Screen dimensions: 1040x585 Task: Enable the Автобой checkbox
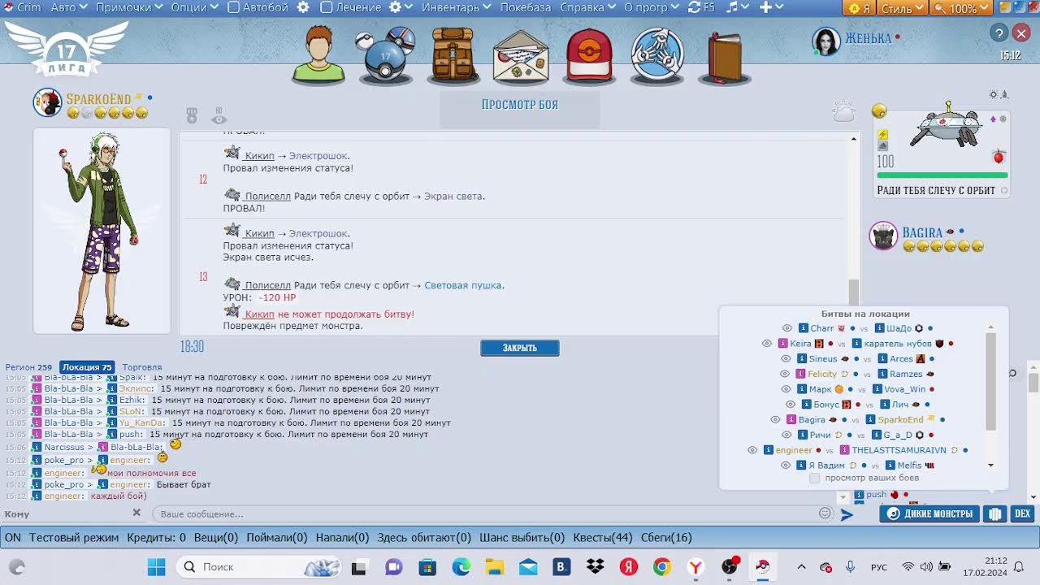coord(233,7)
